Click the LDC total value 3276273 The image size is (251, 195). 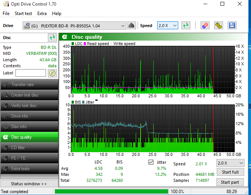94,180
